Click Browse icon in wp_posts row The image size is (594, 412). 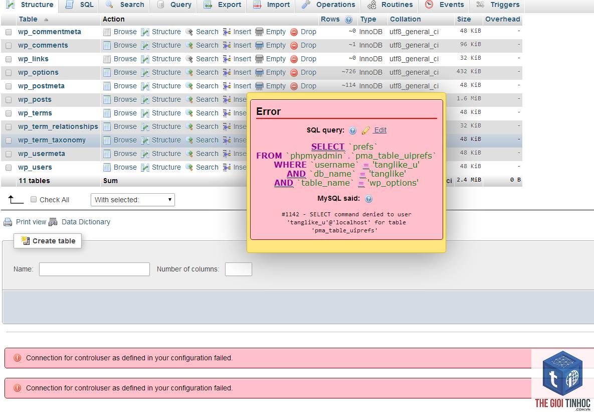pos(107,100)
